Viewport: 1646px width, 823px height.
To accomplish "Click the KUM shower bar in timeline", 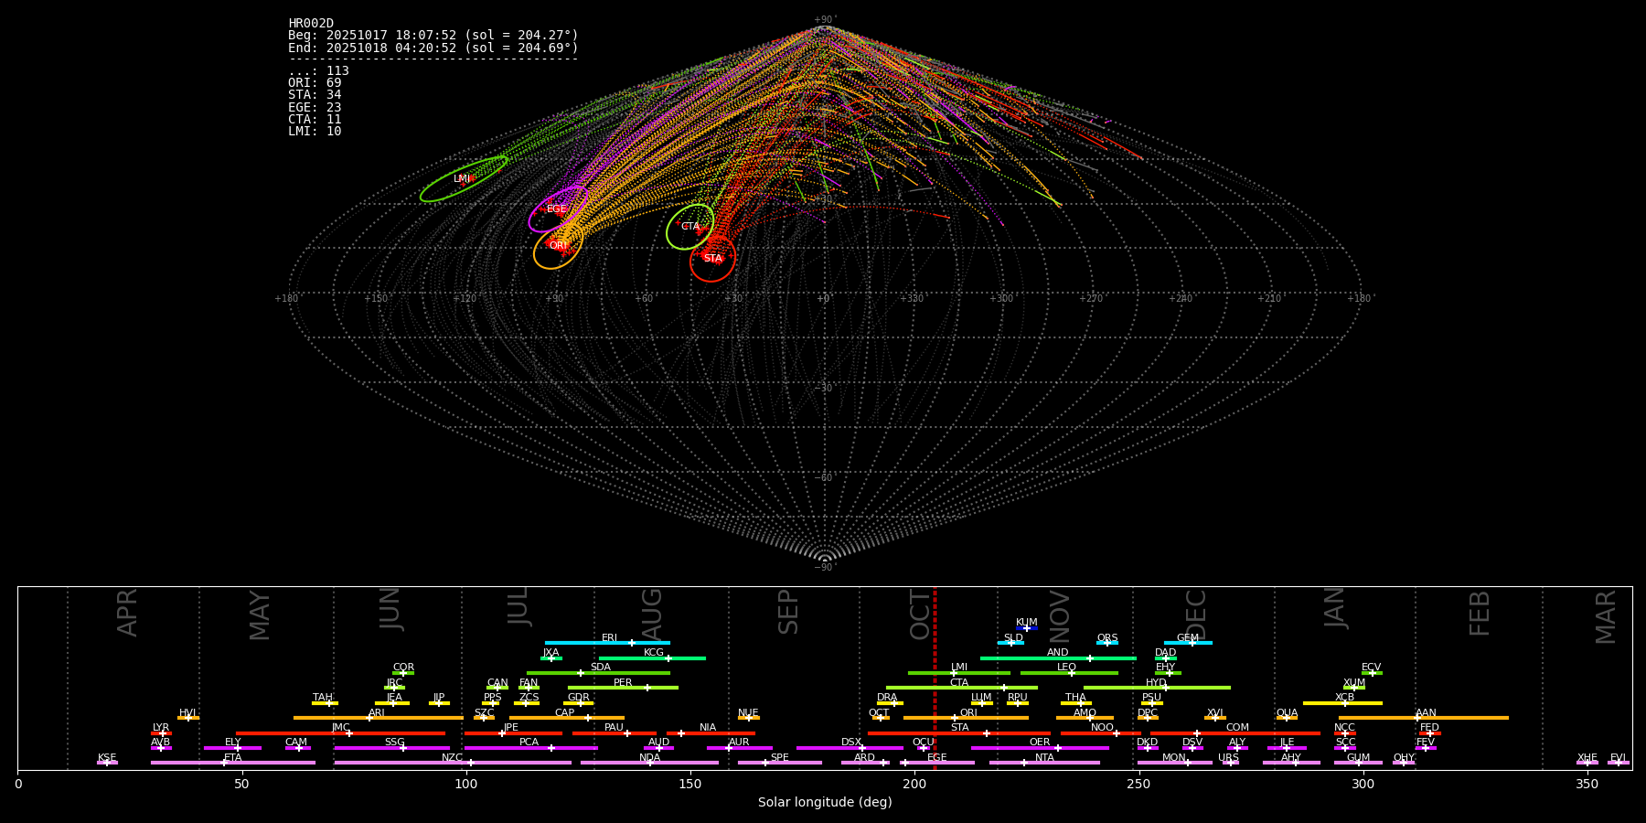I will [x=1027, y=628].
